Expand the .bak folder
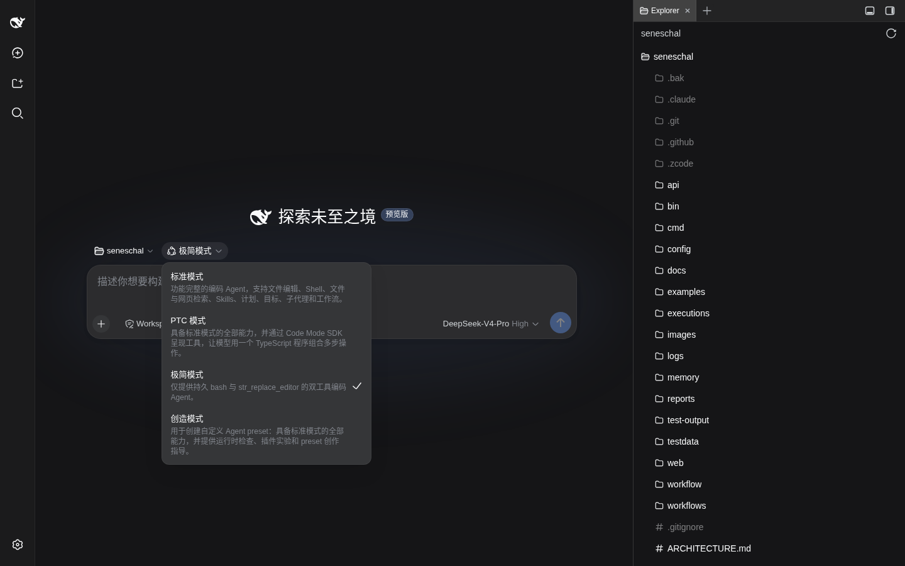Viewport: 905px width, 566px height. coord(769,78)
